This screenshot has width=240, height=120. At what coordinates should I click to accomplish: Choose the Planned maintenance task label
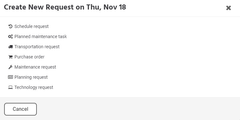[41, 37]
